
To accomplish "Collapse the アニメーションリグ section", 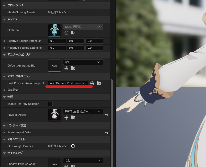I will (x=4, y=55).
